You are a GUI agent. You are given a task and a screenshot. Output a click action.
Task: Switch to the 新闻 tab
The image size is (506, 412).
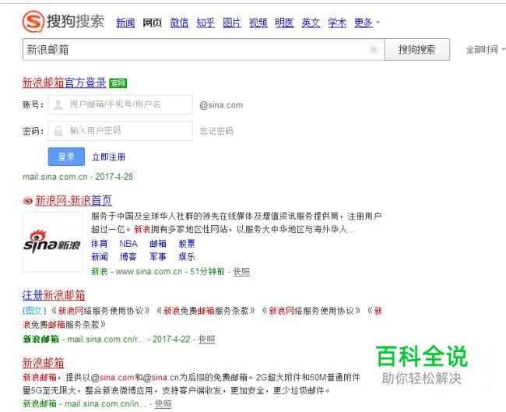(x=125, y=23)
